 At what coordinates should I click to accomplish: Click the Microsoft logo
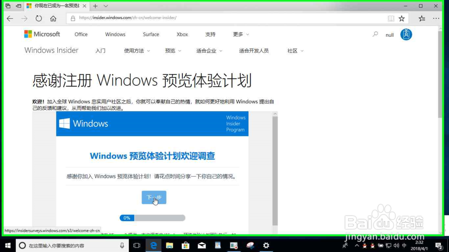pyautogui.click(x=42, y=34)
